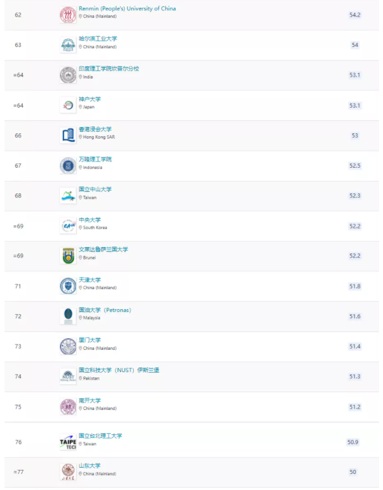
Task: Open the 南开大学 university link
Action: tap(90, 401)
